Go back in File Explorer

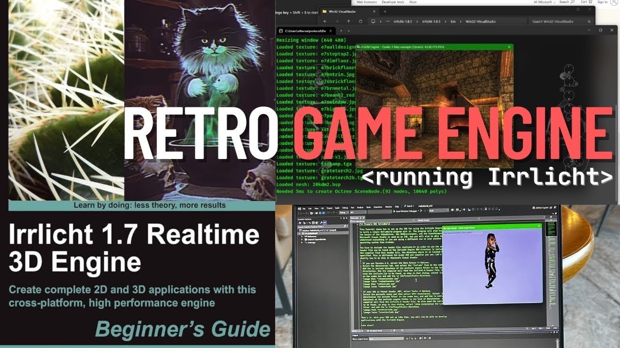click(x=325, y=21)
